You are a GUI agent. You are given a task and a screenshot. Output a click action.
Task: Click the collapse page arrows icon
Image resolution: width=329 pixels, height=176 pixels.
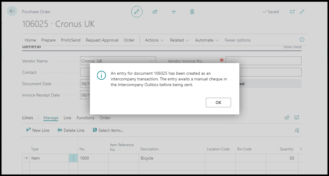click(x=302, y=12)
